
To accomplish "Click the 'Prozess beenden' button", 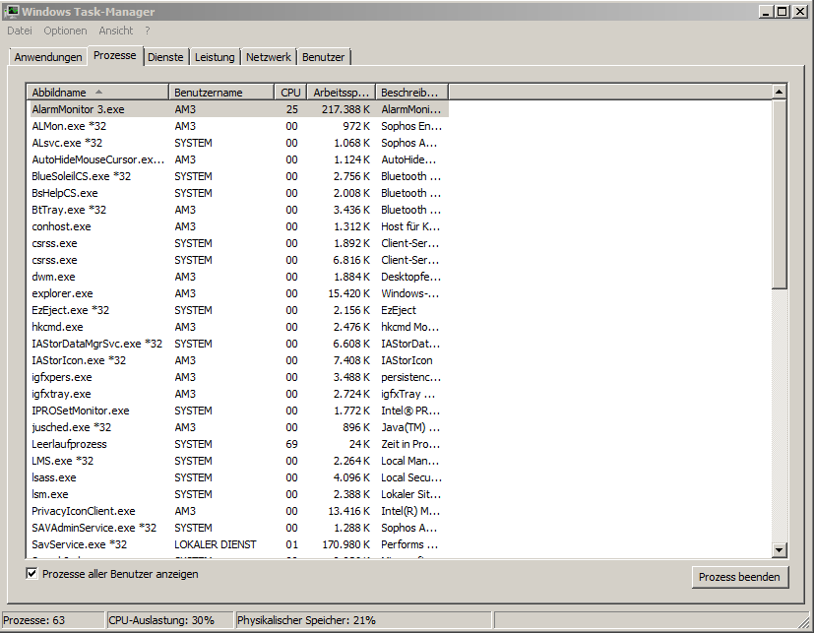I will (739, 577).
